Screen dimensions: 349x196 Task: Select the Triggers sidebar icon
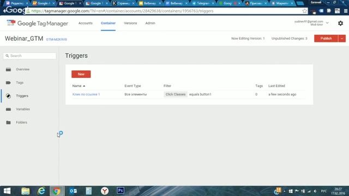click(8, 96)
